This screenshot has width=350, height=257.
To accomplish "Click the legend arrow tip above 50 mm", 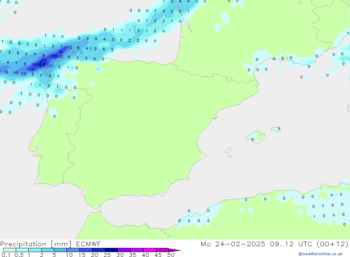I will 175,250.
